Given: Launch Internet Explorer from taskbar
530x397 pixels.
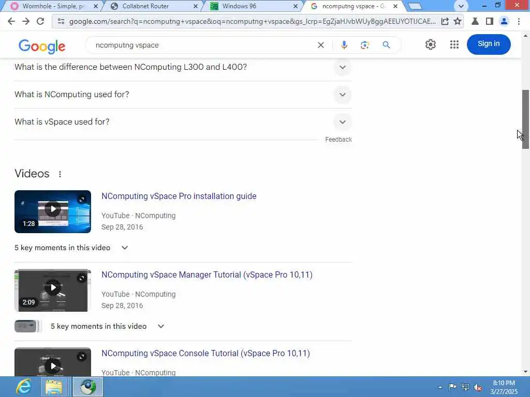Looking at the screenshot, I should [24, 387].
